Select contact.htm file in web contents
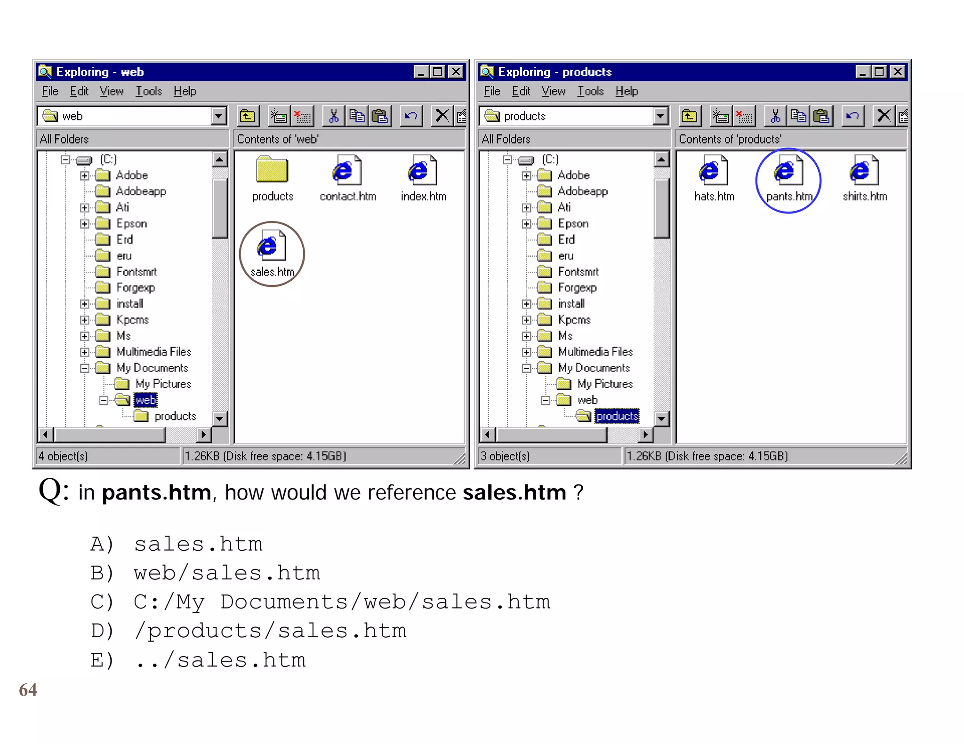964x744 pixels. [348, 179]
